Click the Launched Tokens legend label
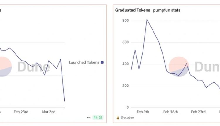The image size is (220, 126). pyautogui.click(x=84, y=62)
